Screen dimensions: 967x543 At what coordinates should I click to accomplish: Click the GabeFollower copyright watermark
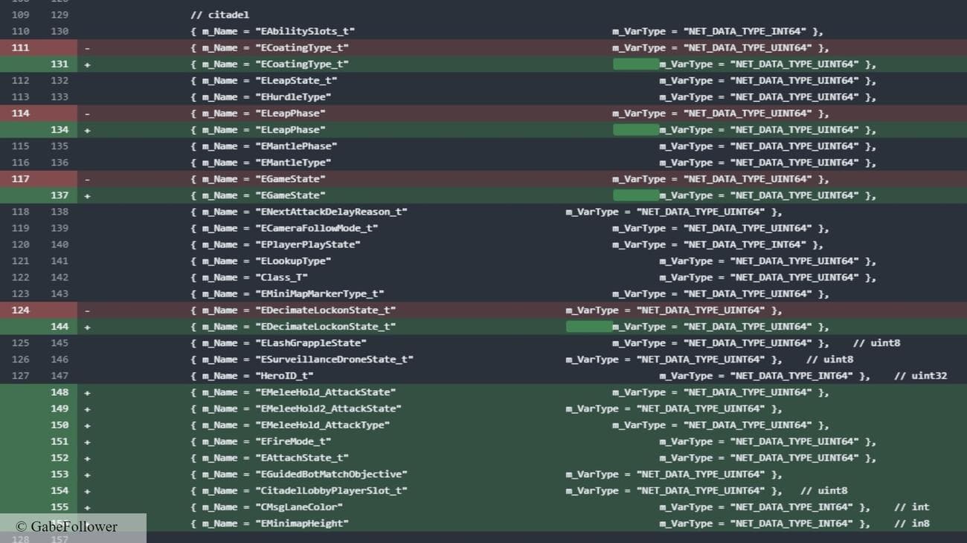point(67,527)
